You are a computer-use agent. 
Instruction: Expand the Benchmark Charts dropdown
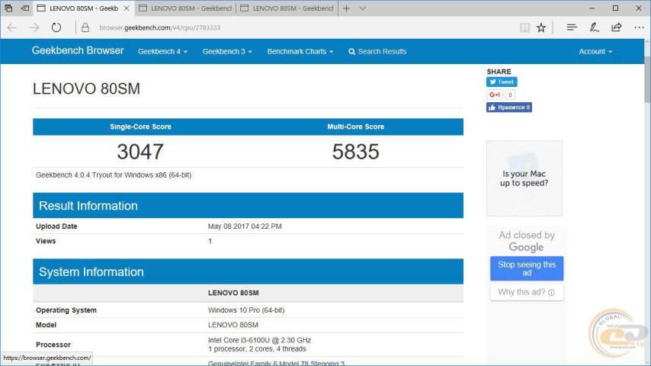point(300,52)
